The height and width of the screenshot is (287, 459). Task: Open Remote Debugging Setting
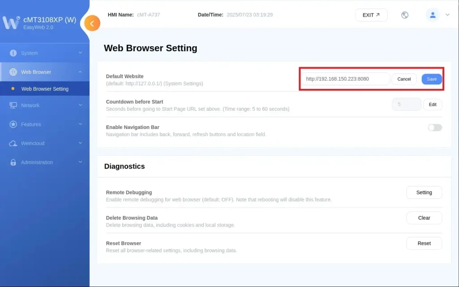[x=424, y=192]
